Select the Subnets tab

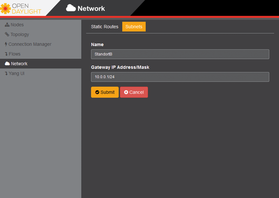[134, 27]
